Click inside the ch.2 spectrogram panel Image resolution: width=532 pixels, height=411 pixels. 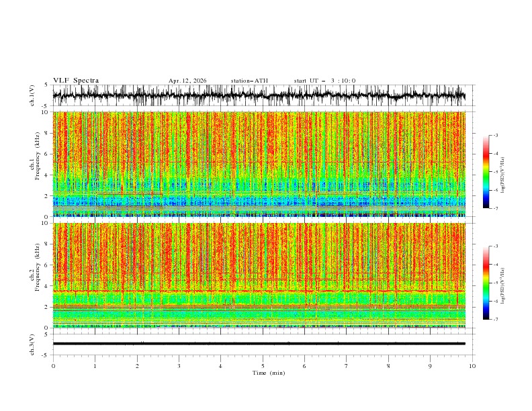click(x=259, y=275)
